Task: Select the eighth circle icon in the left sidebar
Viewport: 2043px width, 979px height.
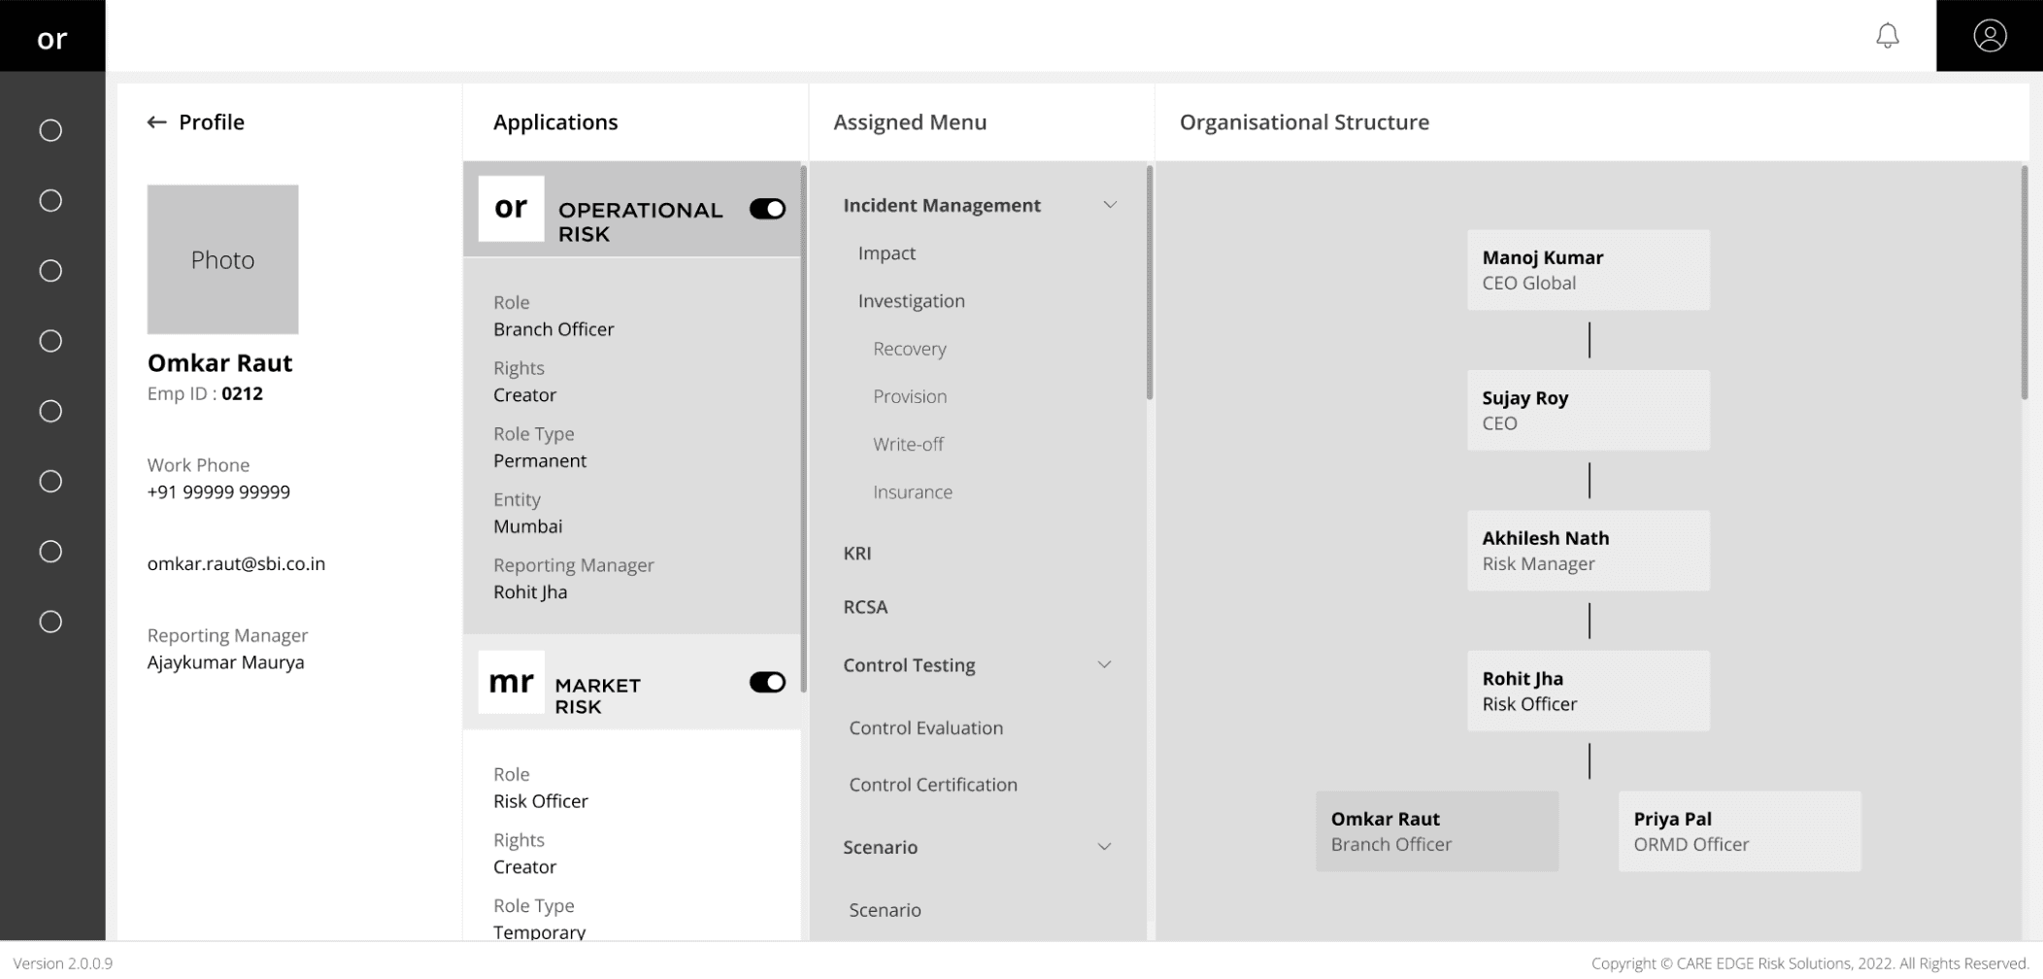Action: pyautogui.click(x=50, y=622)
